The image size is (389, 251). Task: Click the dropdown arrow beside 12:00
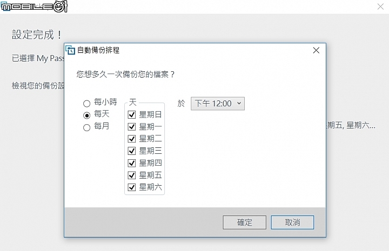[x=239, y=103]
